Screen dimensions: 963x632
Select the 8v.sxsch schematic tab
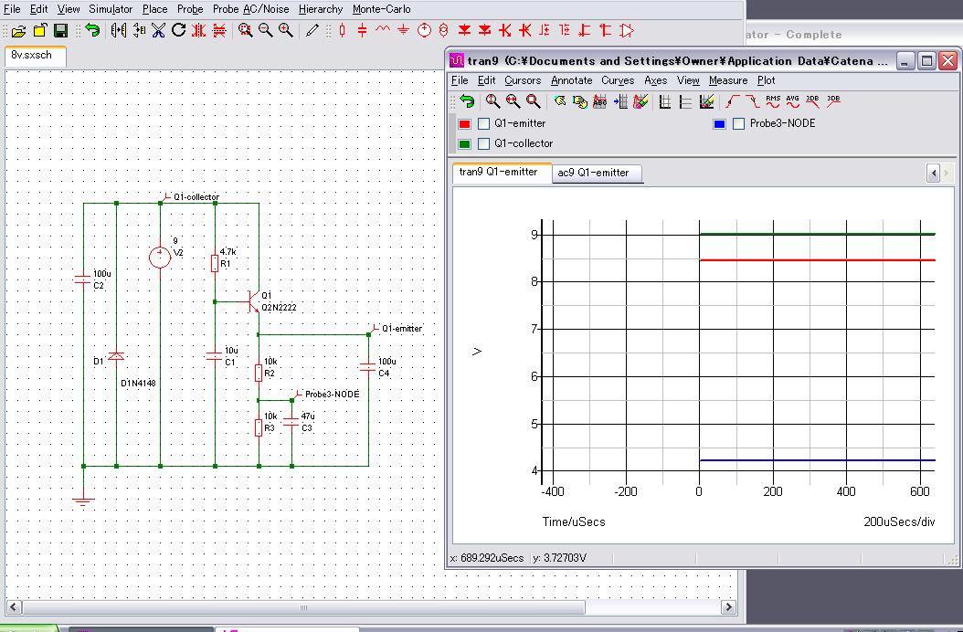(32, 55)
